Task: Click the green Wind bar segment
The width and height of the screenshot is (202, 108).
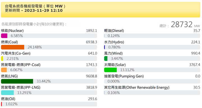Action: click(x=106, y=59)
